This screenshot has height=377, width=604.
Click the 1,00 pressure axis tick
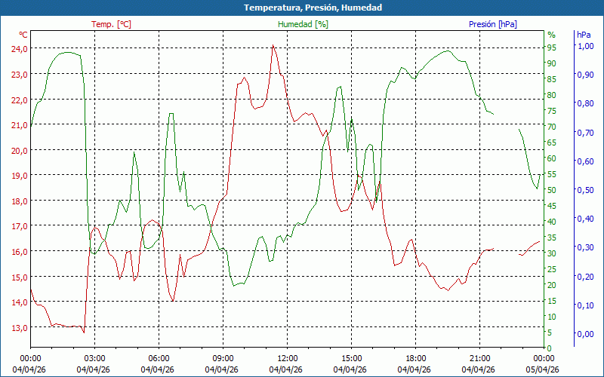(x=585, y=46)
